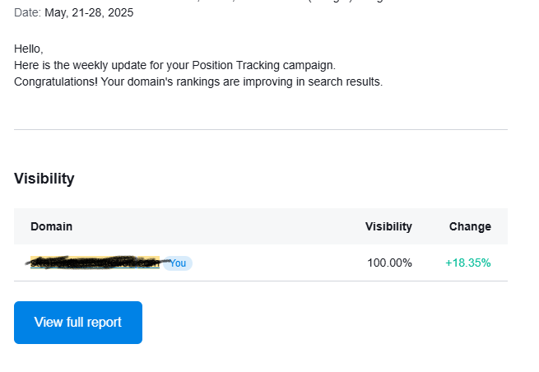Click the Hello, greeting text
The image size is (539, 372).
29,49
